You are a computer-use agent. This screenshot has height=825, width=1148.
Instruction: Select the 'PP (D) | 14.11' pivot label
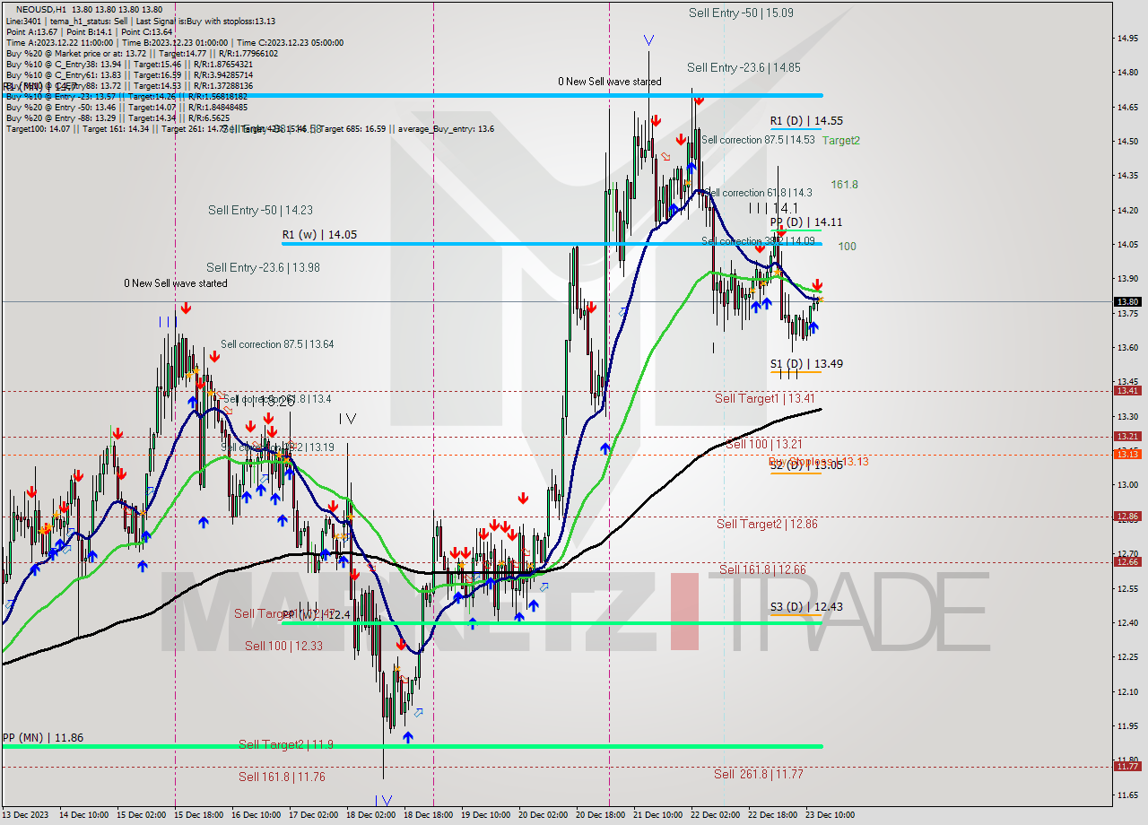[x=806, y=221]
